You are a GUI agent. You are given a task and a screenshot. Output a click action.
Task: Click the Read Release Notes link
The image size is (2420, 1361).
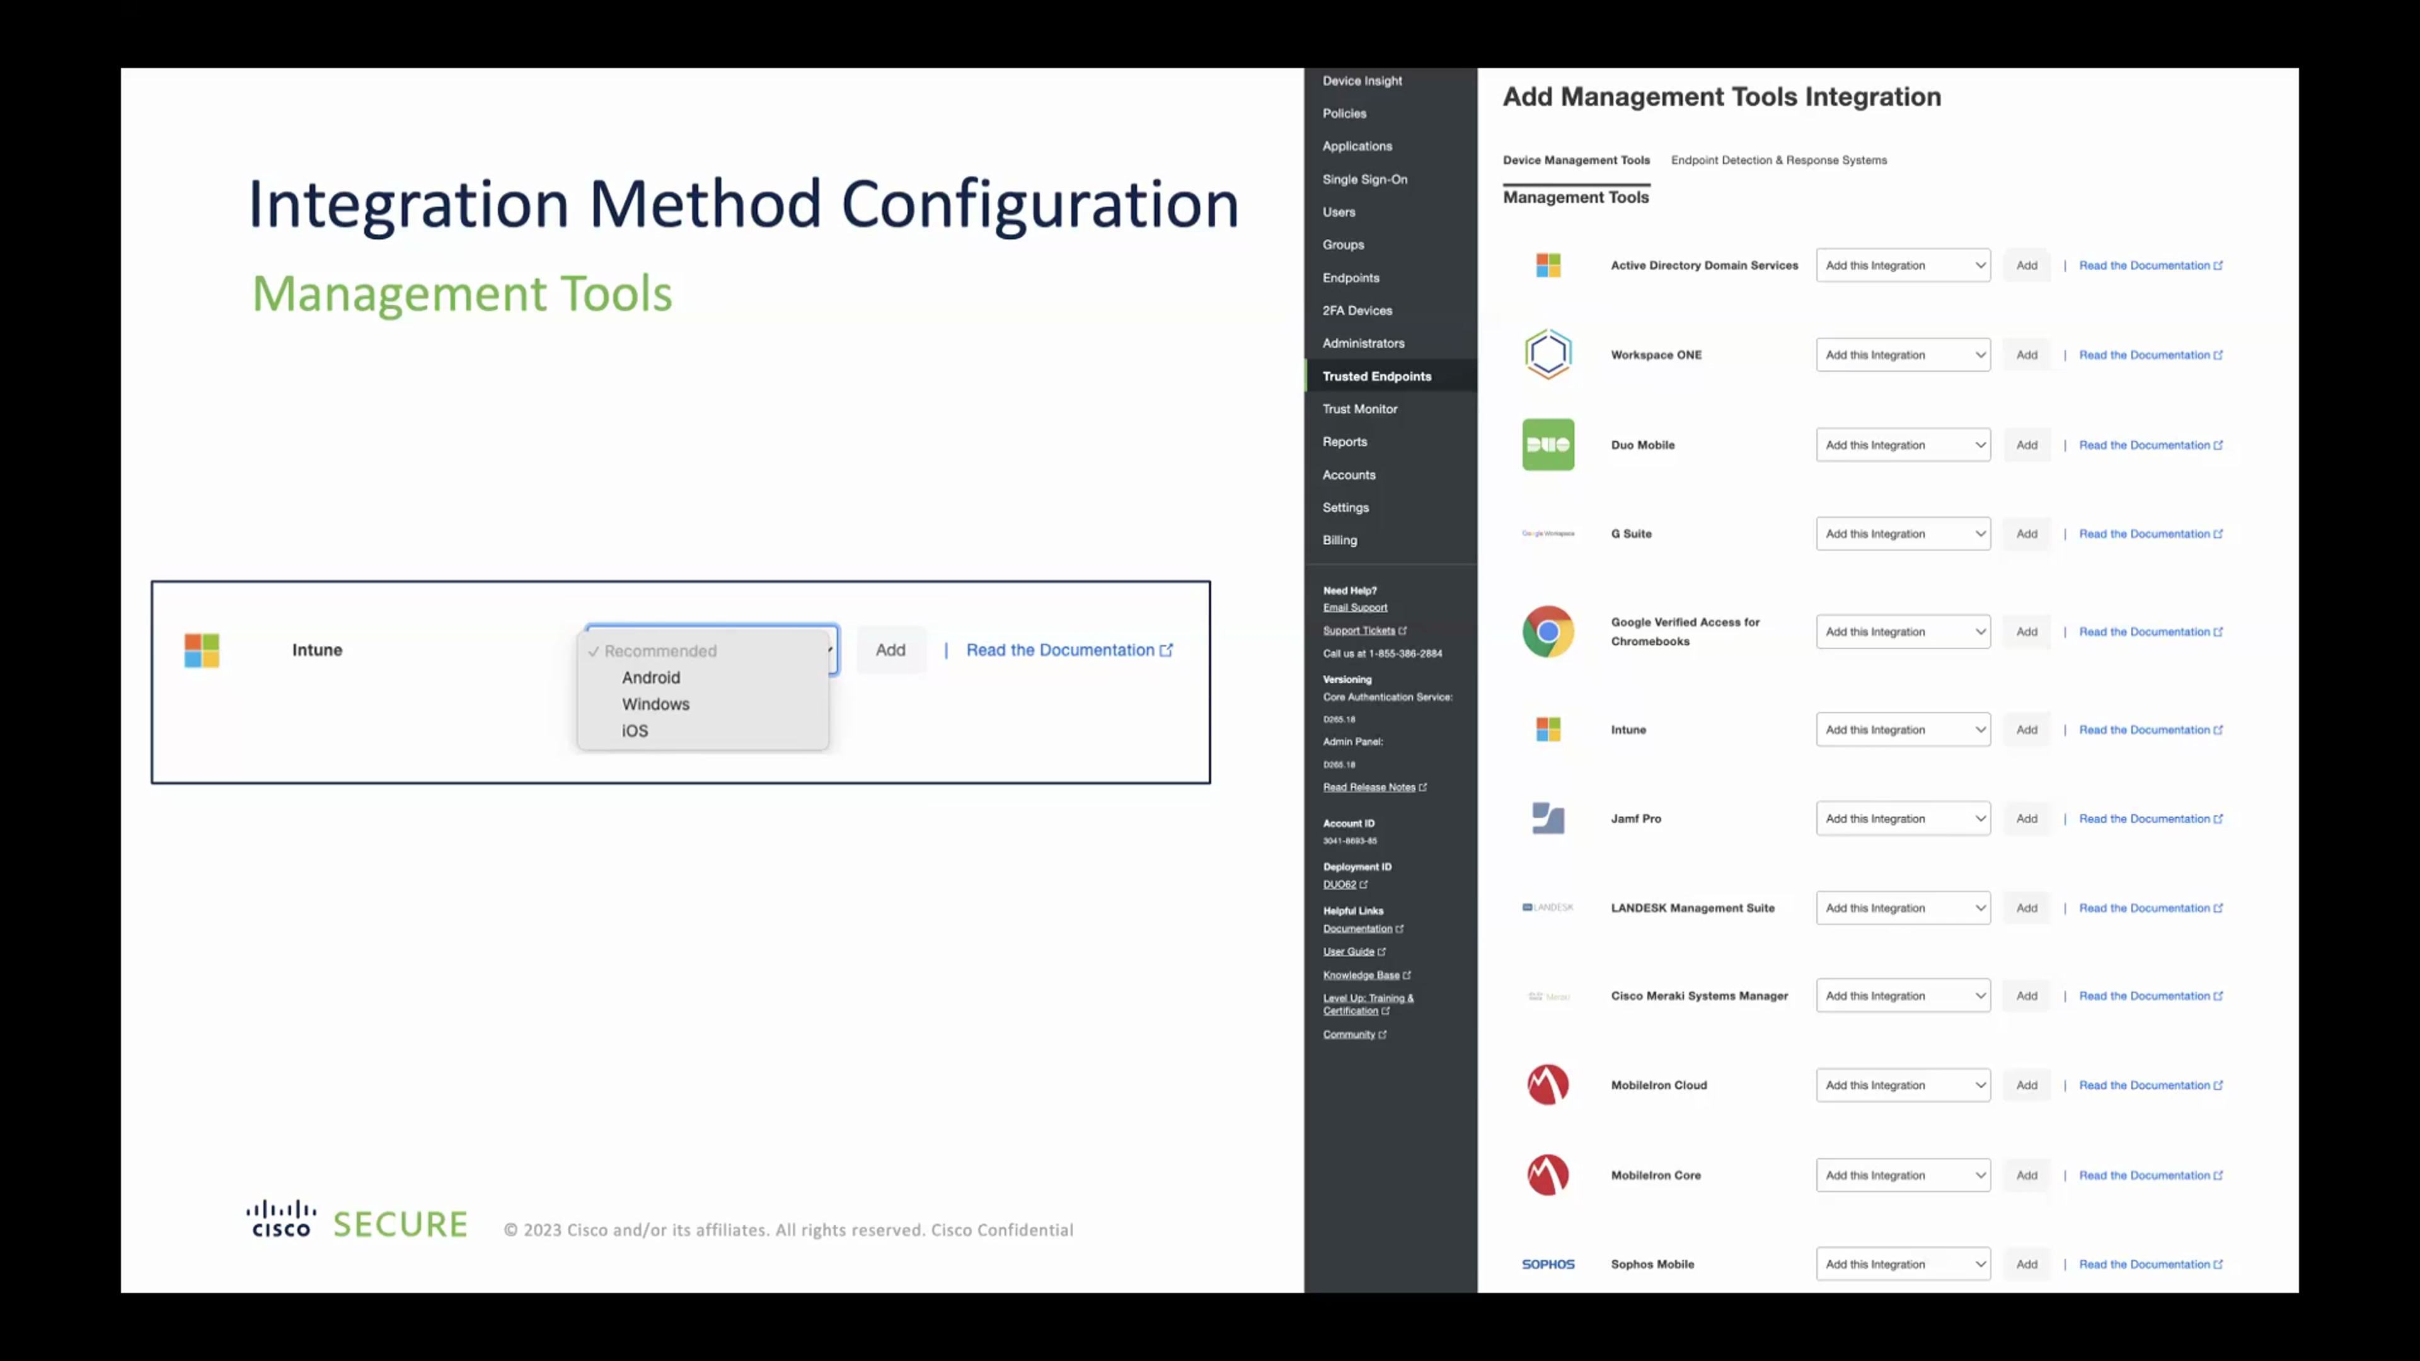[x=1369, y=787]
